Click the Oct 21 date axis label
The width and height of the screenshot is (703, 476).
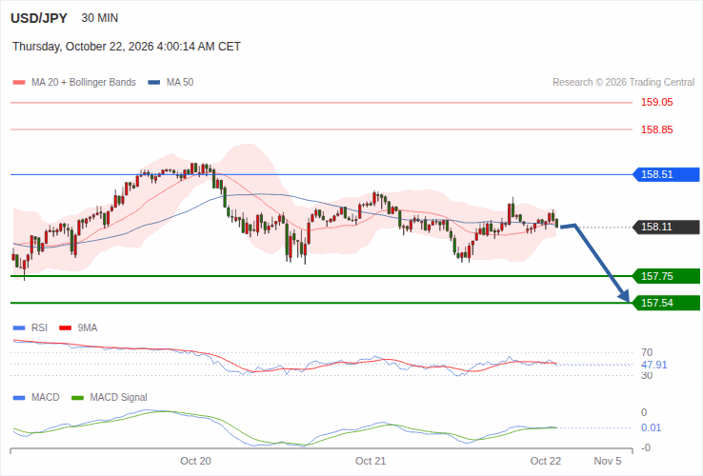371,461
